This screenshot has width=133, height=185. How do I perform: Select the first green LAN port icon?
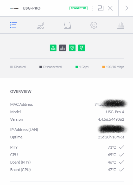[53, 48]
